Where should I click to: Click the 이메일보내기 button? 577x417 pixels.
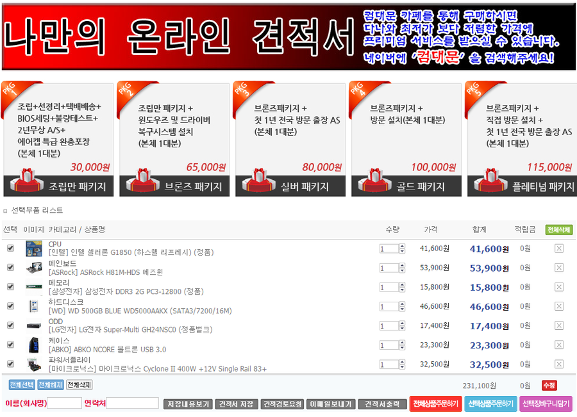click(330, 404)
